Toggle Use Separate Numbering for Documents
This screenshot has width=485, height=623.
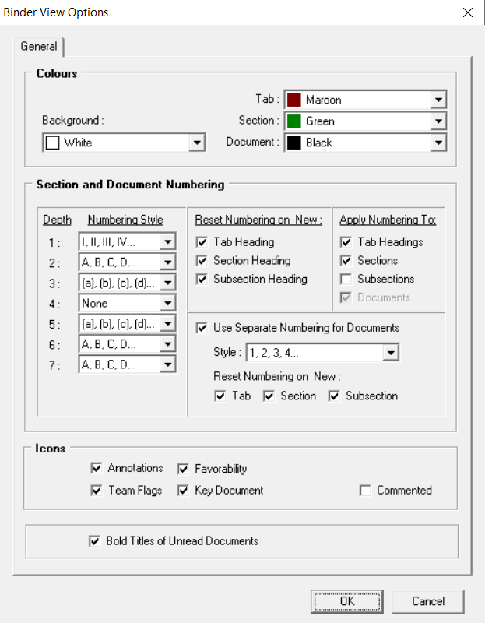(202, 328)
